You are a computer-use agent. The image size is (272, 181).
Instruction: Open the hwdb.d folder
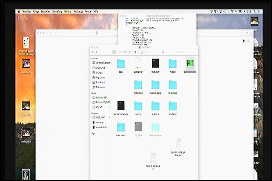coord(173,63)
